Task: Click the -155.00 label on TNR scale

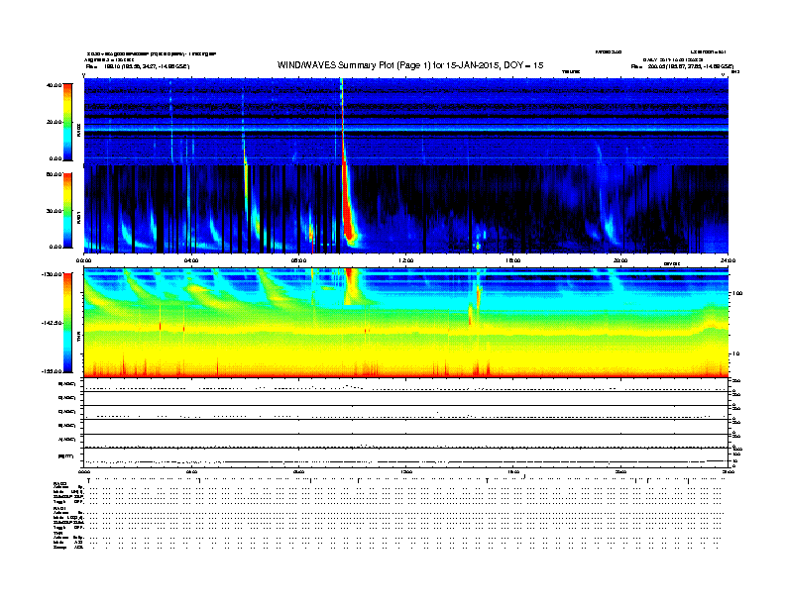Action: [52, 371]
